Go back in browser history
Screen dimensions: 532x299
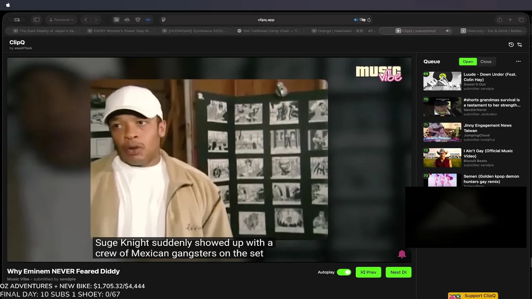[x=86, y=20]
